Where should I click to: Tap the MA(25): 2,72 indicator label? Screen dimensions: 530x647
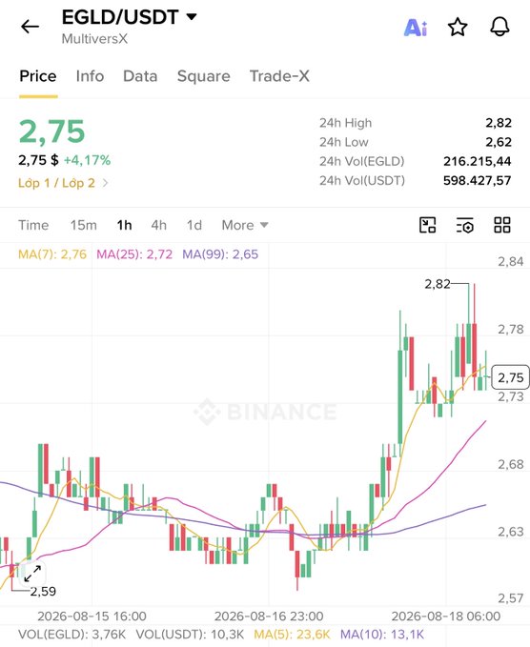click(x=134, y=254)
